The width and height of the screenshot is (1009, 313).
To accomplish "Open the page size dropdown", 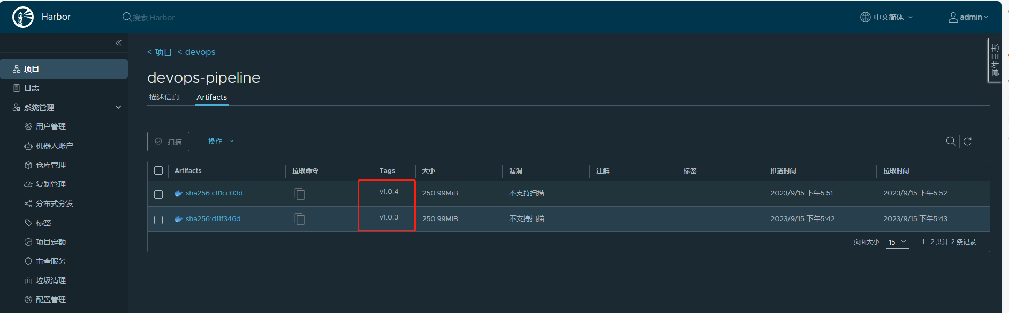I will coord(897,242).
